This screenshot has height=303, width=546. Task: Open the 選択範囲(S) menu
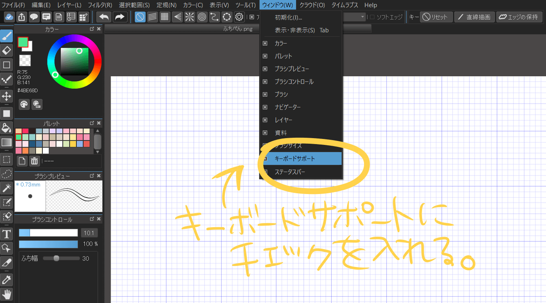click(x=134, y=5)
